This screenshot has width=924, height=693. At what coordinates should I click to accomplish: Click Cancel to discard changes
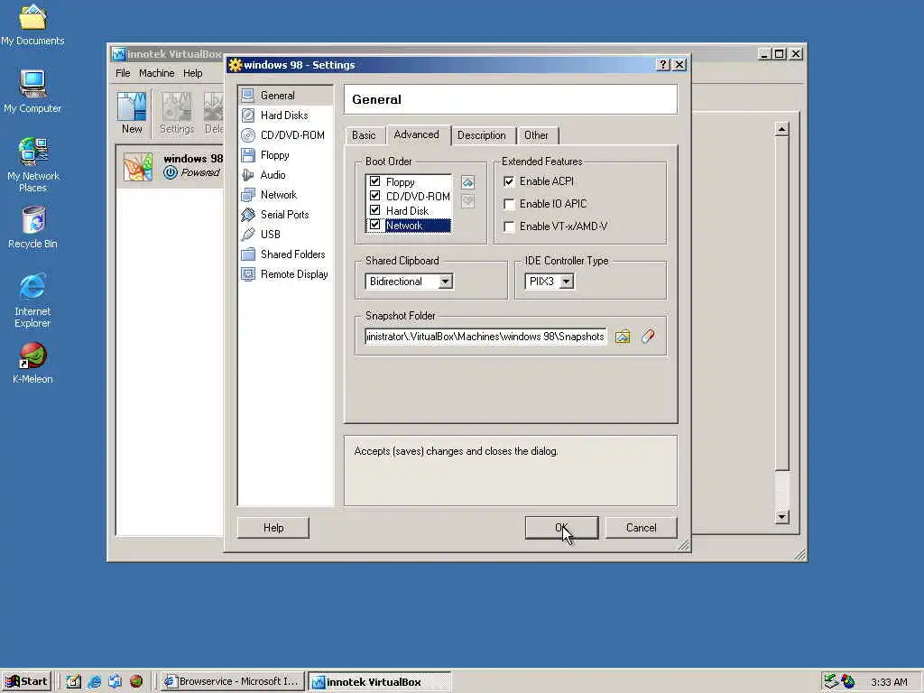pyautogui.click(x=642, y=527)
